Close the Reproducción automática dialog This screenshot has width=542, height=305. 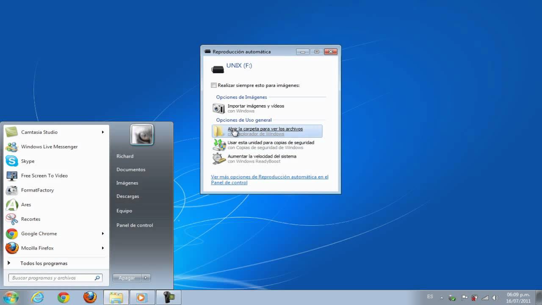[x=331, y=52]
